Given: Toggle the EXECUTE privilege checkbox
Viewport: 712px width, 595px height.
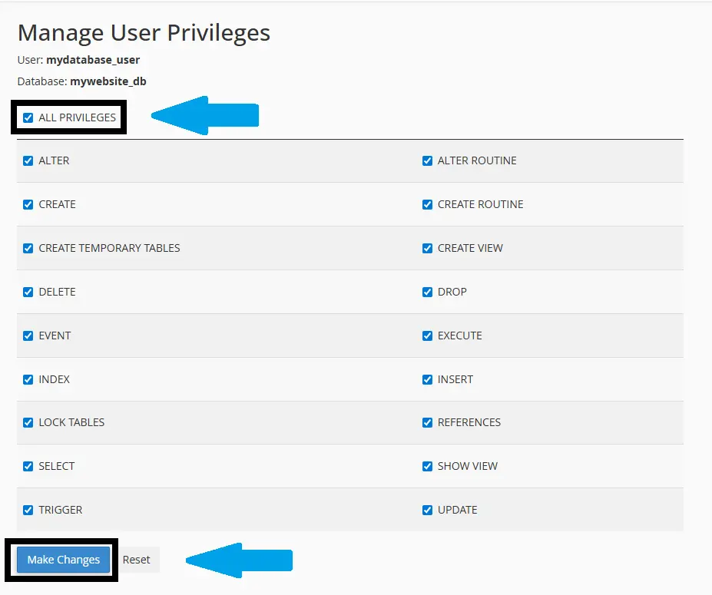Looking at the screenshot, I should [x=427, y=336].
